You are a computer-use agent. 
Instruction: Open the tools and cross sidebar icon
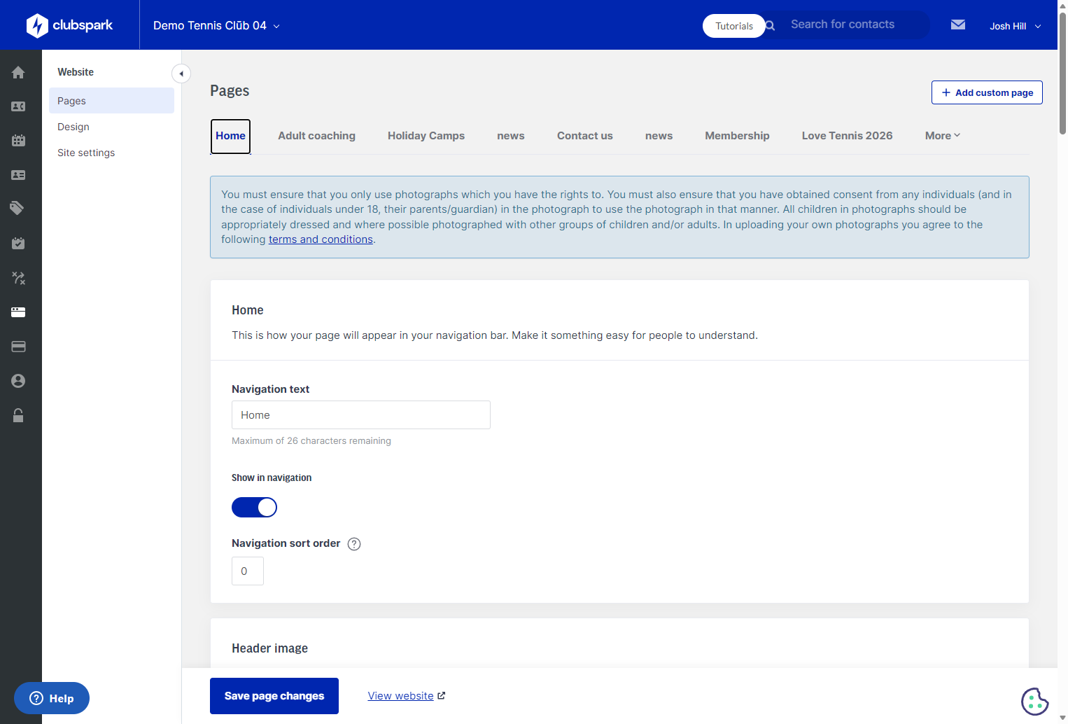(x=18, y=278)
